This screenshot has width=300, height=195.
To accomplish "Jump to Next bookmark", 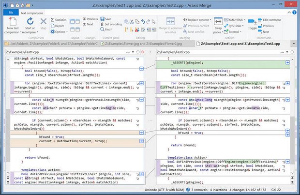I will 263,32.
